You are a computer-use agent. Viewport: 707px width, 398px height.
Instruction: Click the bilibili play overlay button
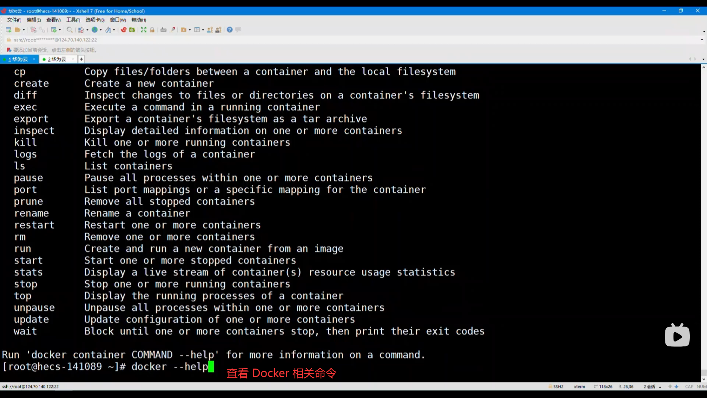pyautogui.click(x=677, y=336)
